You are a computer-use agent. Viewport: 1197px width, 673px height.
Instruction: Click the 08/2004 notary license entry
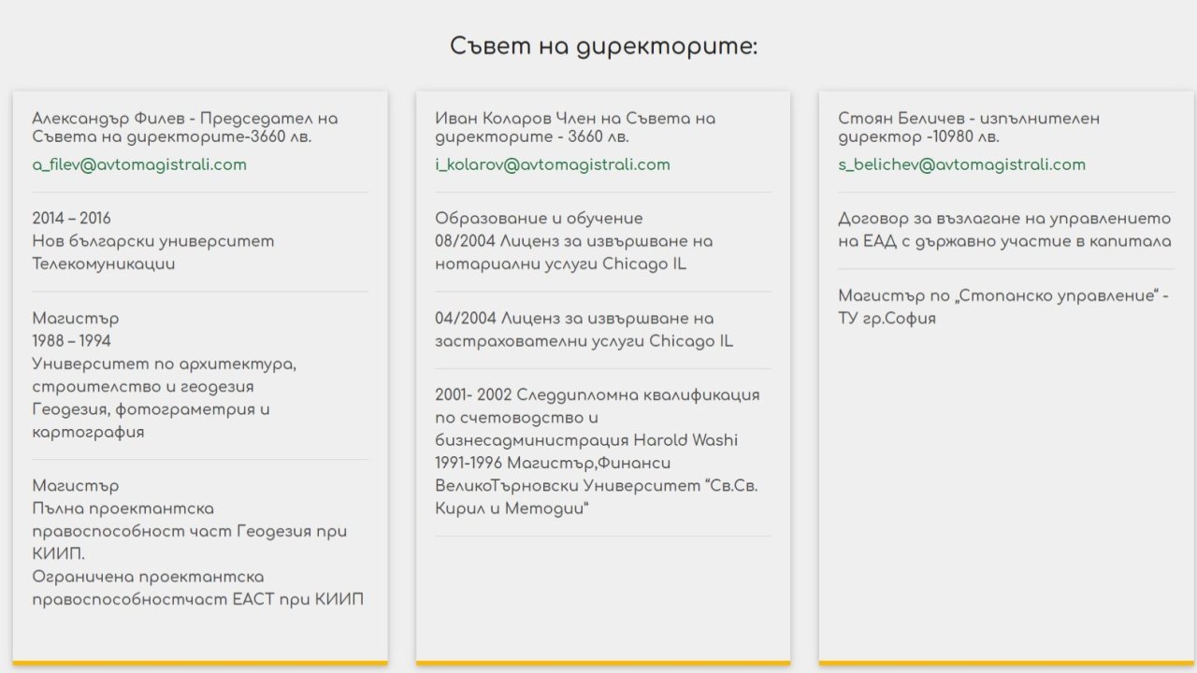573,252
